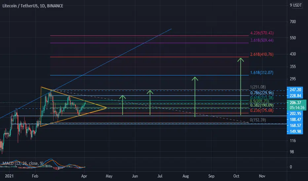The width and height of the screenshot is (308, 181).
Task: Click the Jul label on time axis
Action: (x=160, y=176)
